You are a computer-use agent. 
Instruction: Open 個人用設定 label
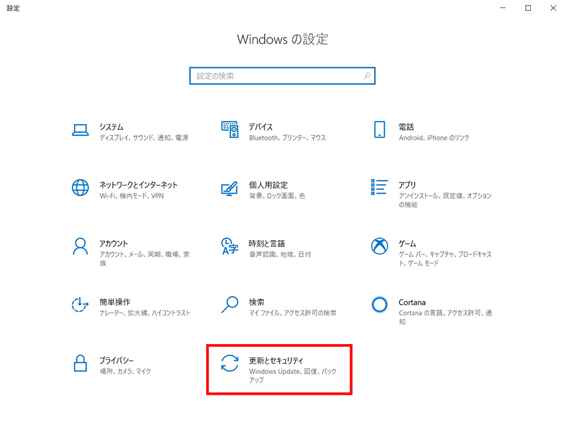(x=268, y=186)
